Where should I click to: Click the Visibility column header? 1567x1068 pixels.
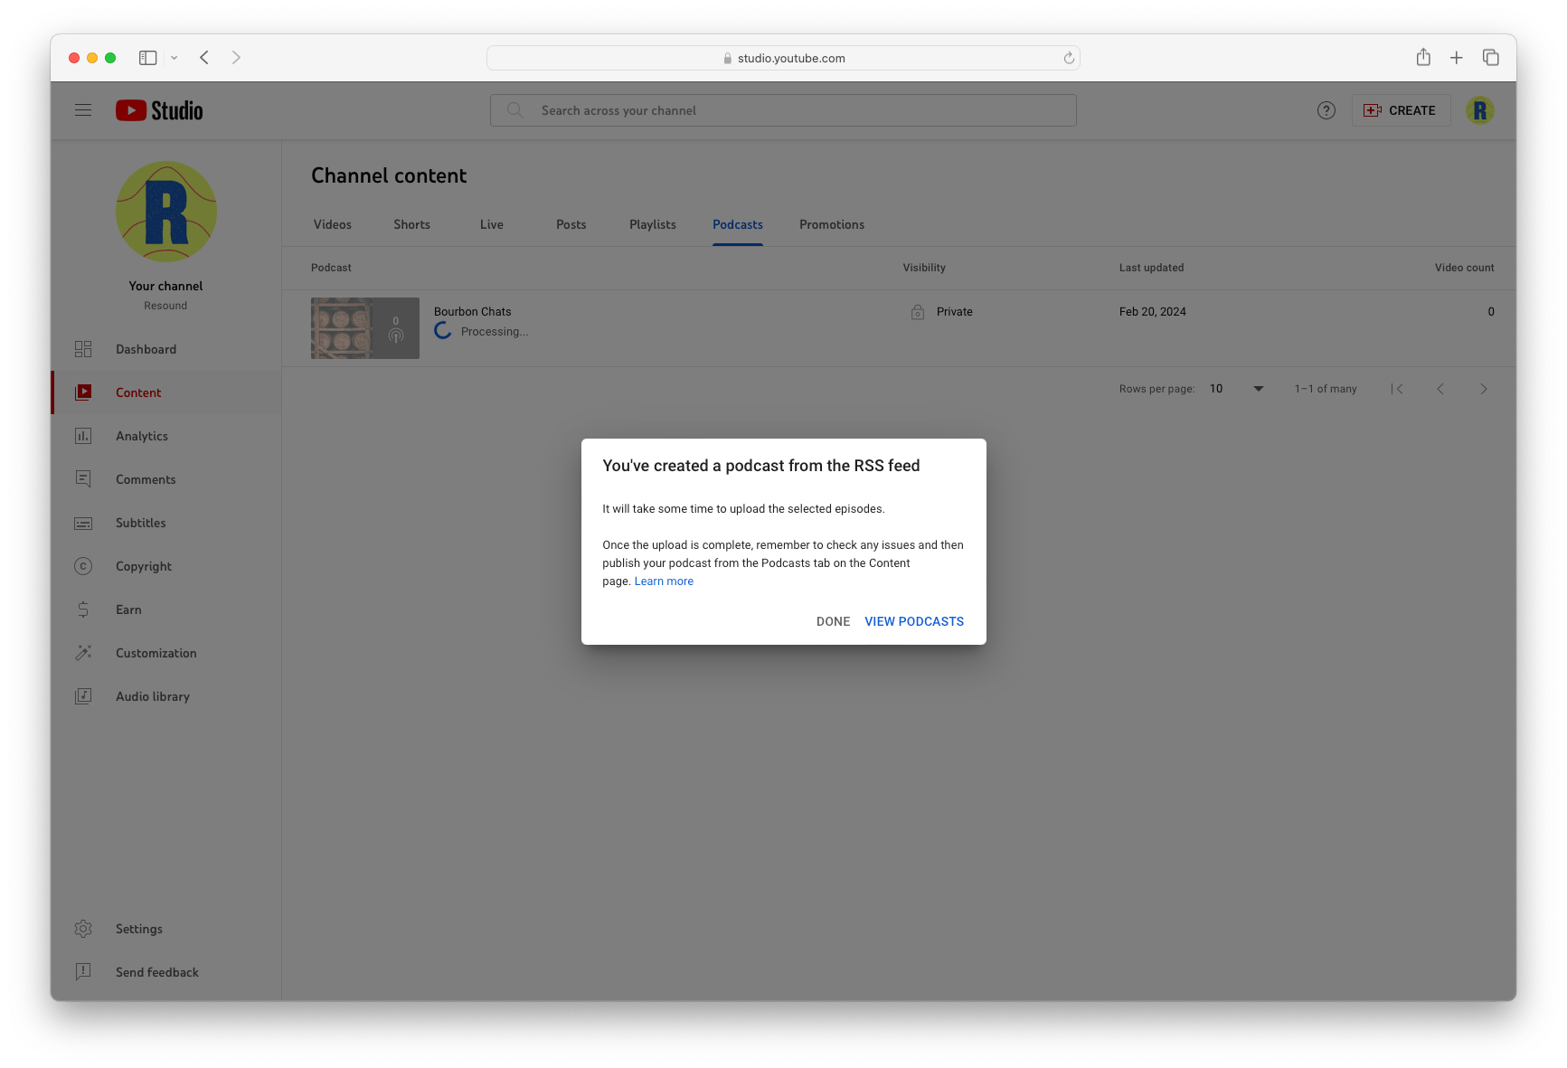924,268
